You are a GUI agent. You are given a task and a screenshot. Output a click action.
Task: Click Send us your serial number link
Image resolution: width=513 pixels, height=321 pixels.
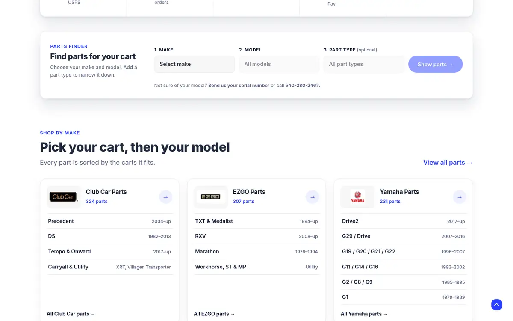coord(239,86)
